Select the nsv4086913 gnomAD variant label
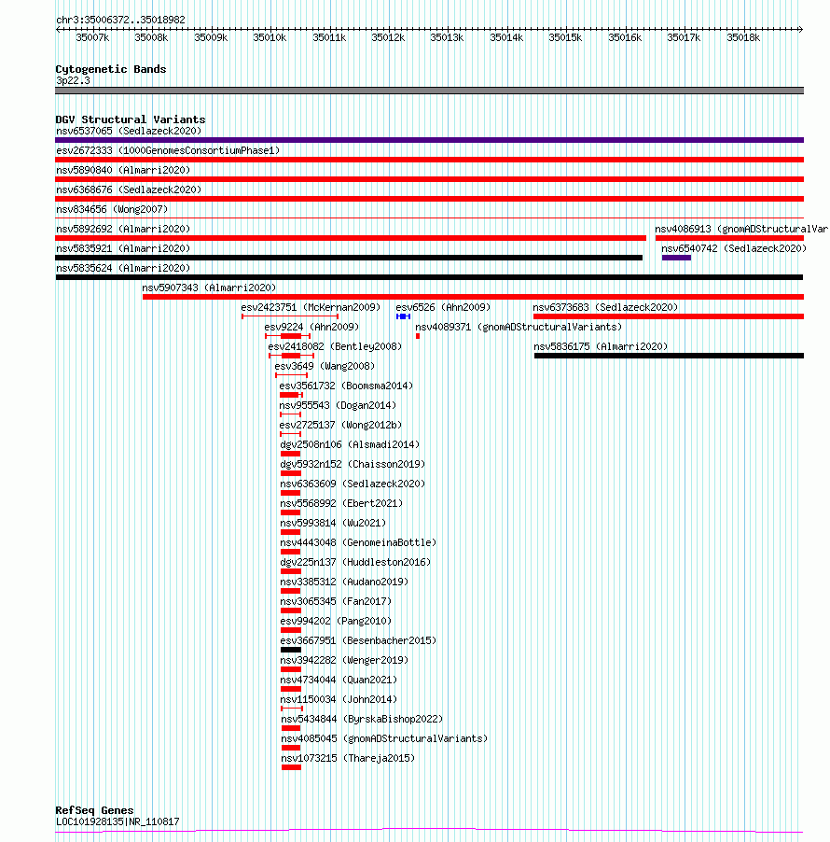 (x=740, y=230)
